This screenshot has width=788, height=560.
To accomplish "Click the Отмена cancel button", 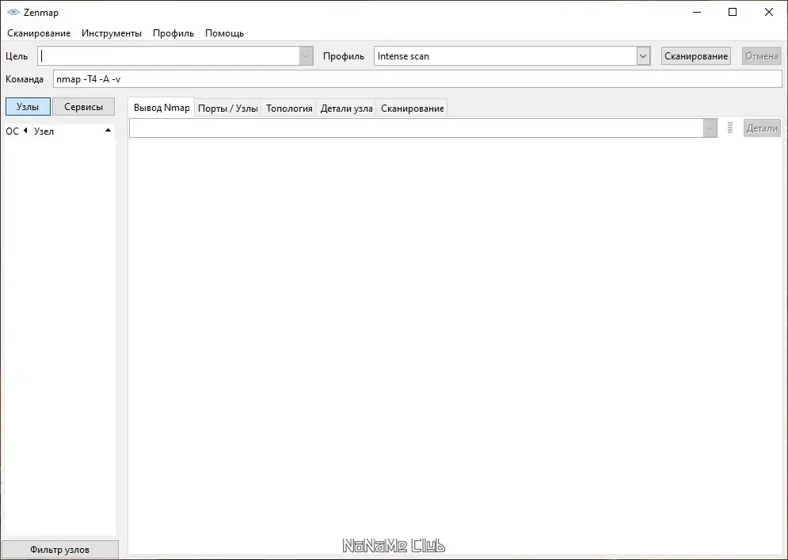I will (x=761, y=55).
